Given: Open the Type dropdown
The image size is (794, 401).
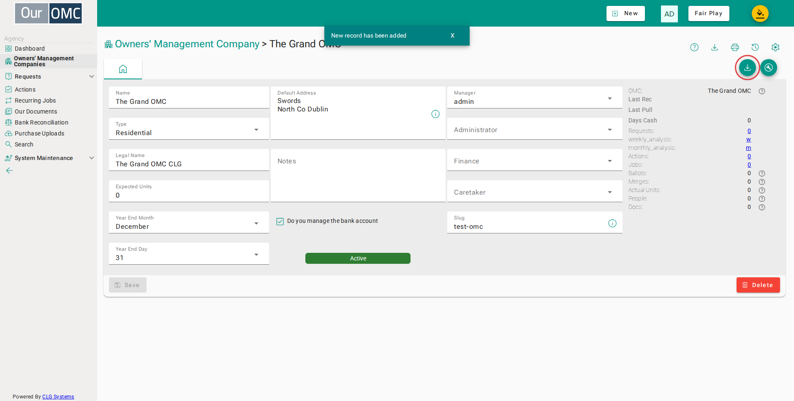Looking at the screenshot, I should pos(189,129).
